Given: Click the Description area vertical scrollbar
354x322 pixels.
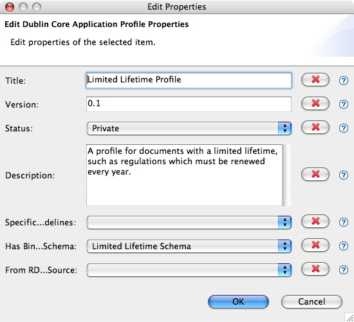Looking at the screenshot, I should [x=286, y=175].
